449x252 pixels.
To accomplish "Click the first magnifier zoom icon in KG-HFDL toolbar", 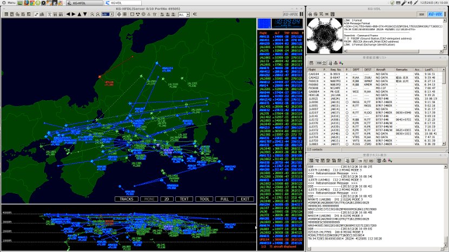I will [92, 14].
